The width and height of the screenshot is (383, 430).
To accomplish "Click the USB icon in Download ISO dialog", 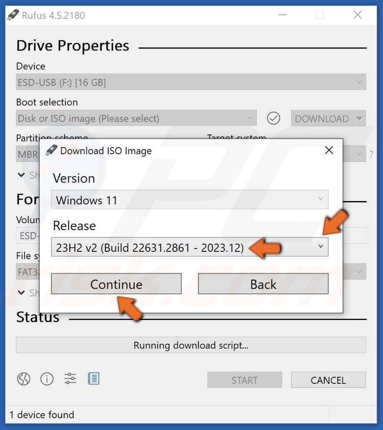I will (x=51, y=150).
